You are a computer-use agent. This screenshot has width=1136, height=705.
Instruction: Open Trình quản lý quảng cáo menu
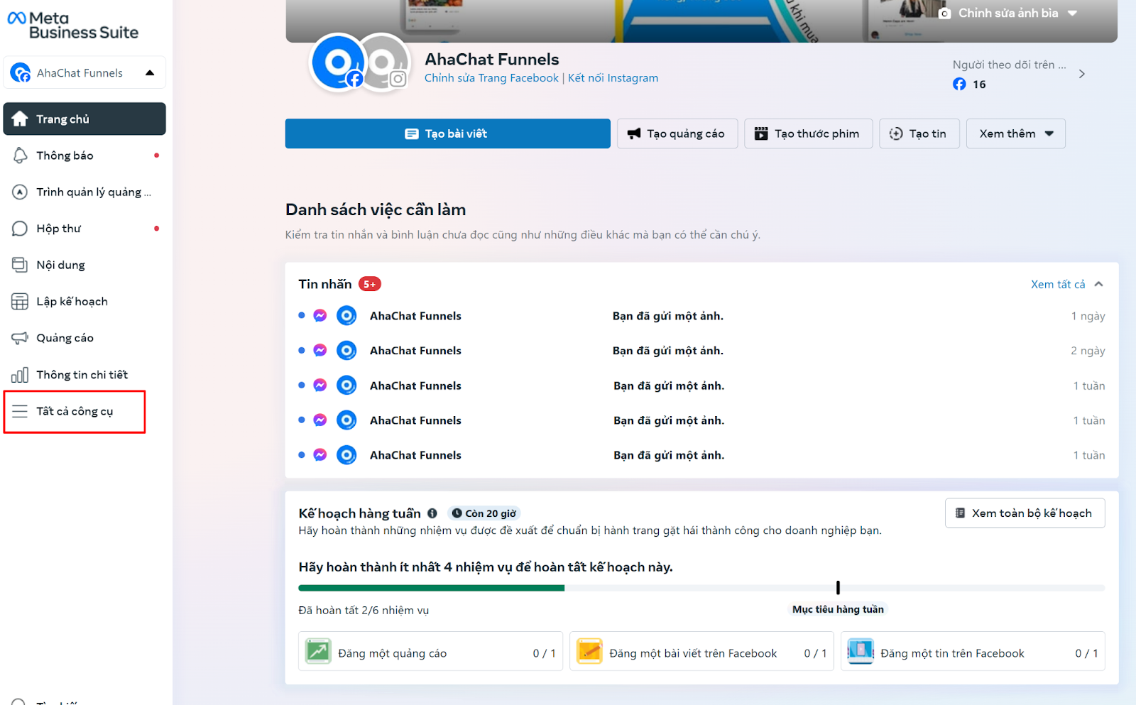point(84,192)
